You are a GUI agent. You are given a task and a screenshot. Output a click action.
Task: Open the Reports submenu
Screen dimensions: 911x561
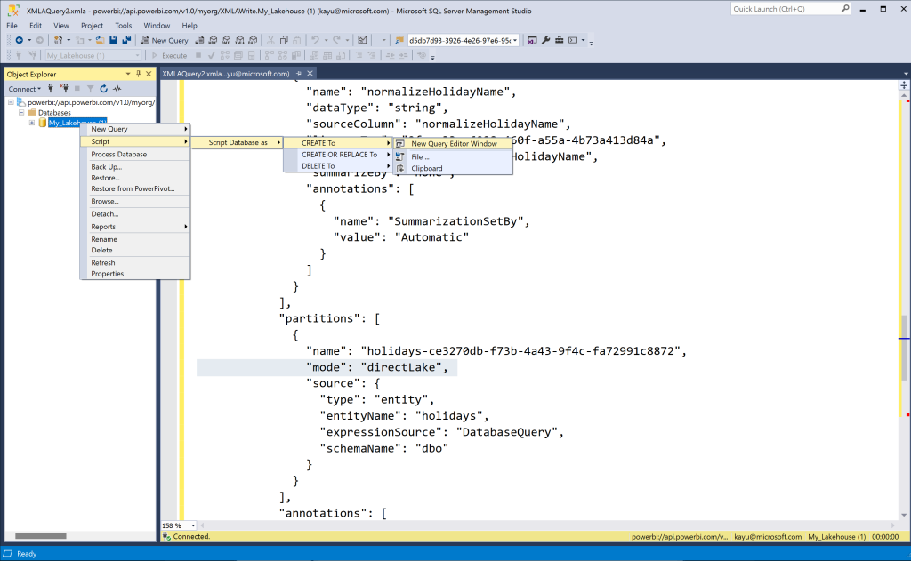point(135,227)
